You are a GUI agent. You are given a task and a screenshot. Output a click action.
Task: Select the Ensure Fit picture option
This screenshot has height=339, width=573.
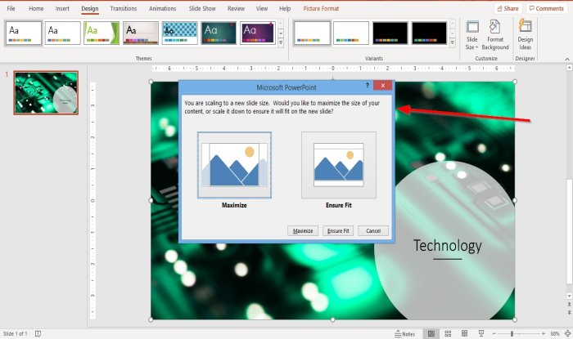[x=339, y=165]
